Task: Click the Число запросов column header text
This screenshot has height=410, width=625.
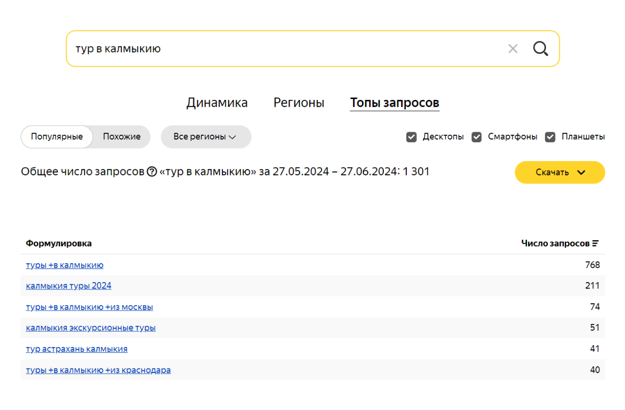Action: (555, 243)
